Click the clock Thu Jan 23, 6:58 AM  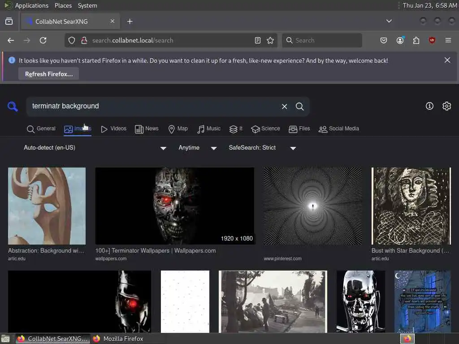pyautogui.click(x=430, y=5)
